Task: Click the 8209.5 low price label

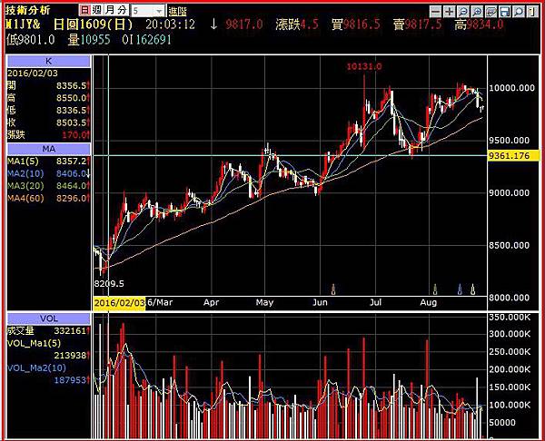Action: (109, 284)
